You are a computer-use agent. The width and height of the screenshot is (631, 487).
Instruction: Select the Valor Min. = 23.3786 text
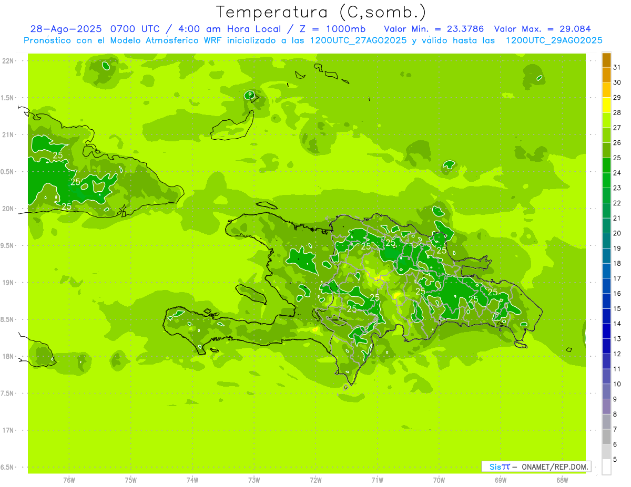point(433,29)
